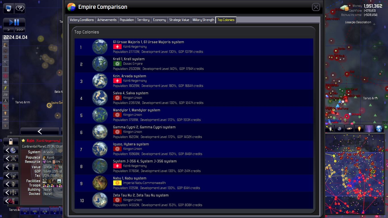This screenshot has height=218, width=388.
Task: Open the yellow lightning bolt icon
Action: 5,88
